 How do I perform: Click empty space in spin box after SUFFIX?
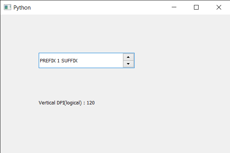tap(100, 60)
